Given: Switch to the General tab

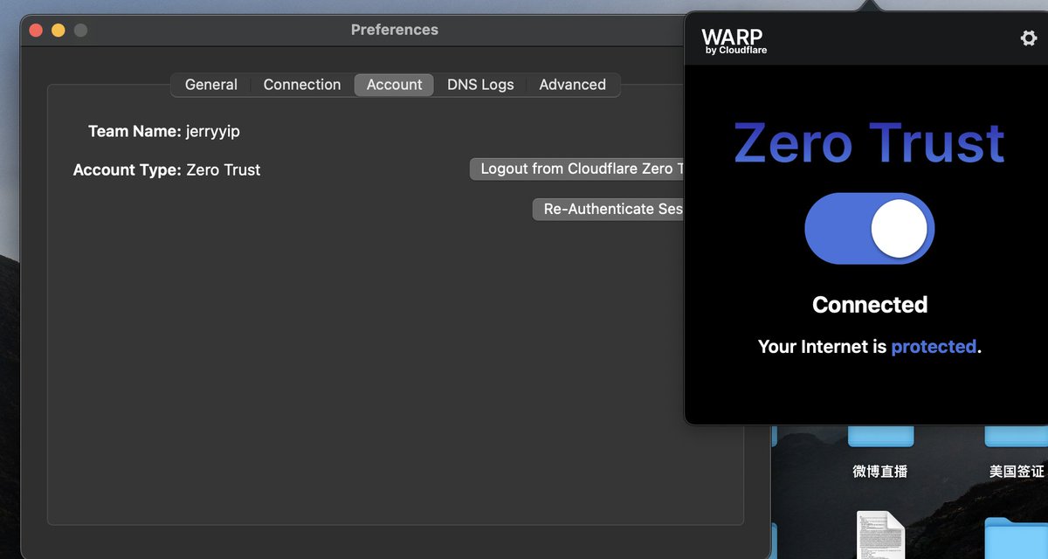Looking at the screenshot, I should tap(211, 85).
